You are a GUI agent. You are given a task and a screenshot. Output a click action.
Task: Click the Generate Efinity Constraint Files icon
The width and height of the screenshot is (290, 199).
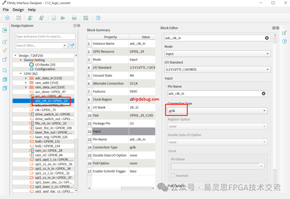(63, 18)
